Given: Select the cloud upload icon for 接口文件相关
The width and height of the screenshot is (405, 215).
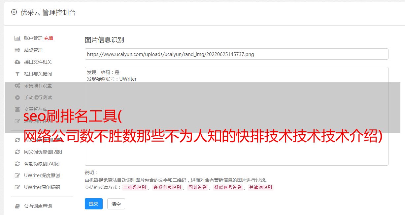Looking at the screenshot, I should point(17,62).
